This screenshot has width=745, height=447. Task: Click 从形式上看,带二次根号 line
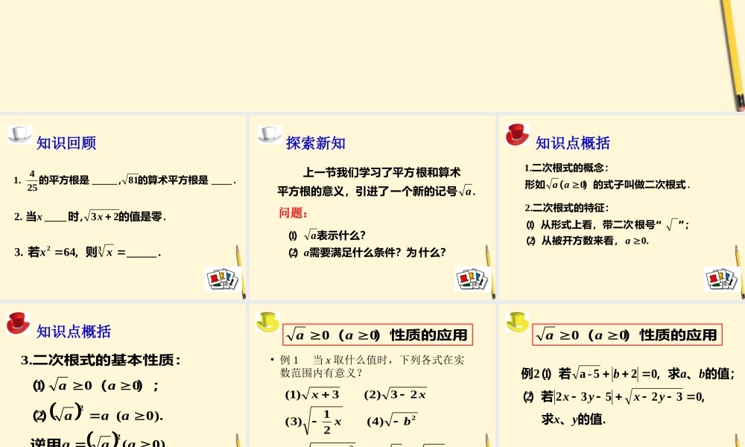click(x=608, y=225)
